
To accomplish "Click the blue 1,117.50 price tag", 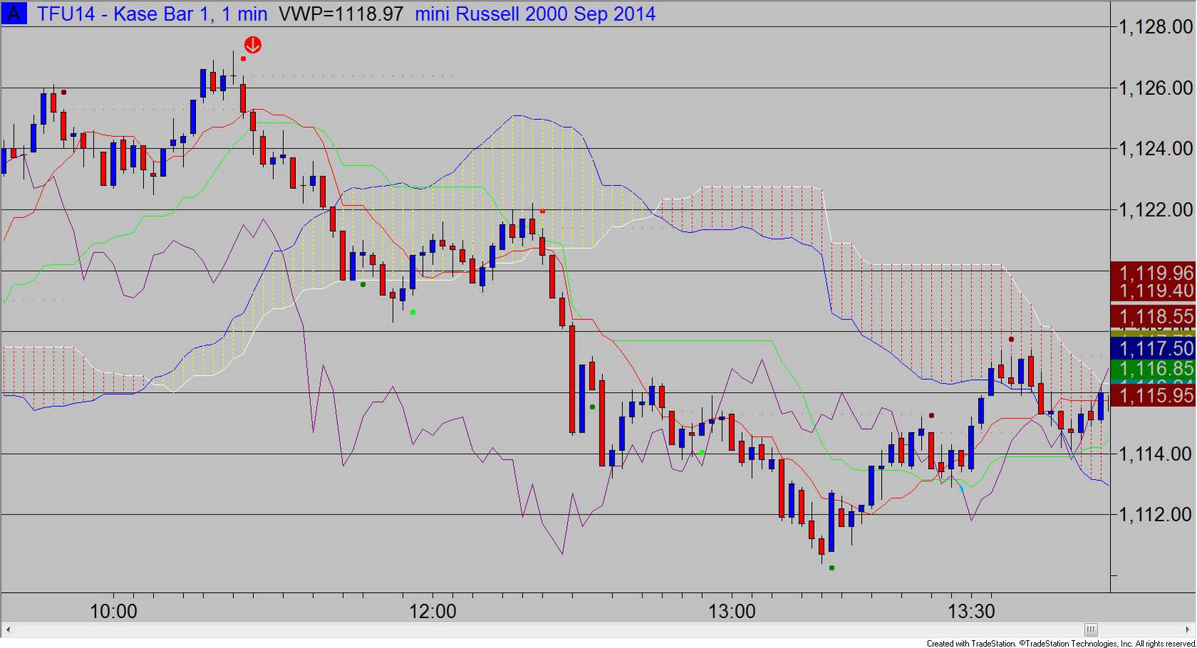I will pos(1154,348).
